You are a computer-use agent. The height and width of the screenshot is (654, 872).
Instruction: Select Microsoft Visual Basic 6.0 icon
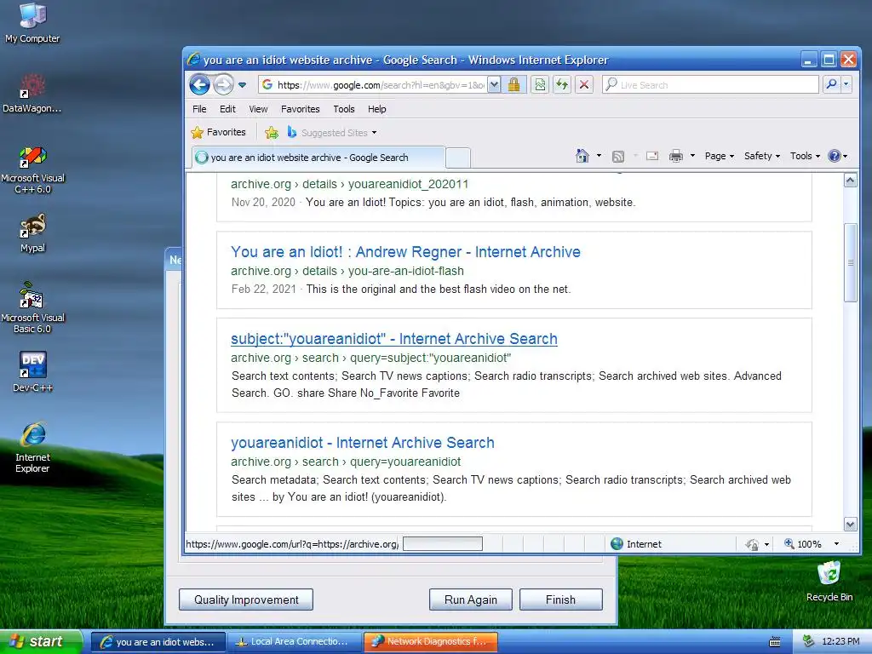coord(33,307)
